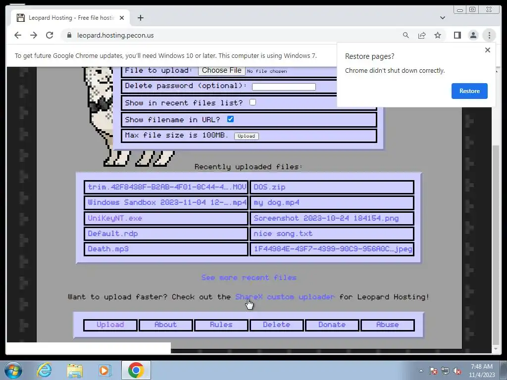Show hidden tray icons arrow

(x=421, y=371)
